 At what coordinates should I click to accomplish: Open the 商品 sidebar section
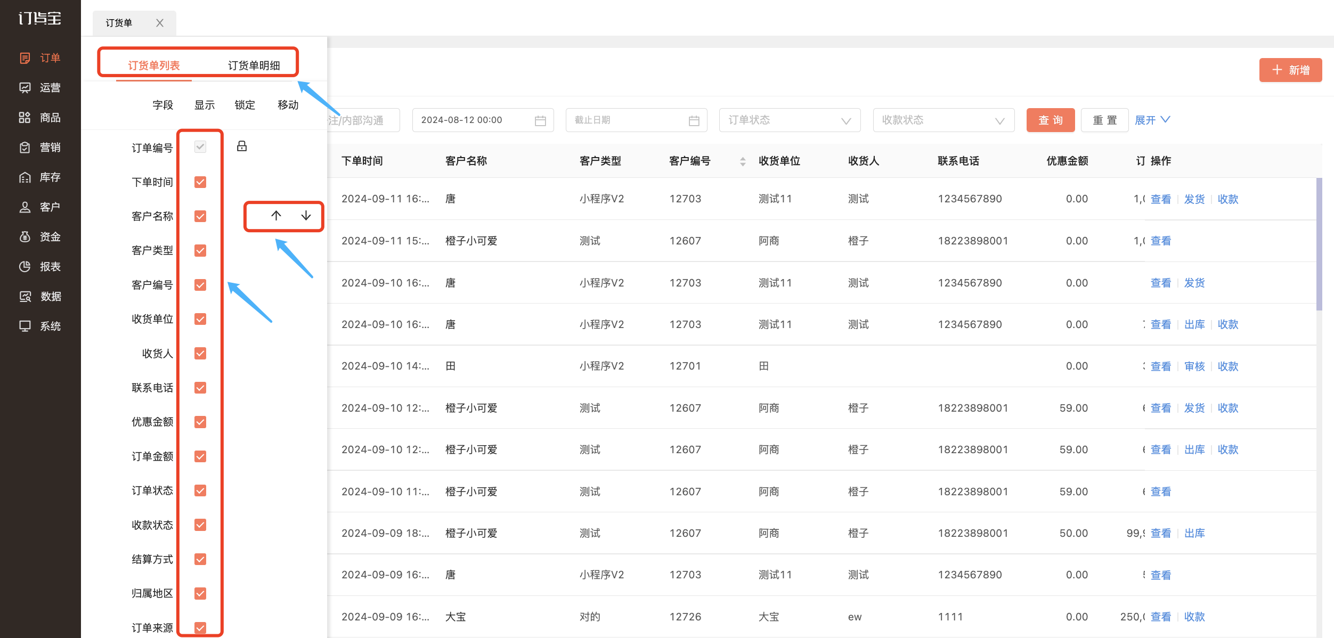[40, 117]
